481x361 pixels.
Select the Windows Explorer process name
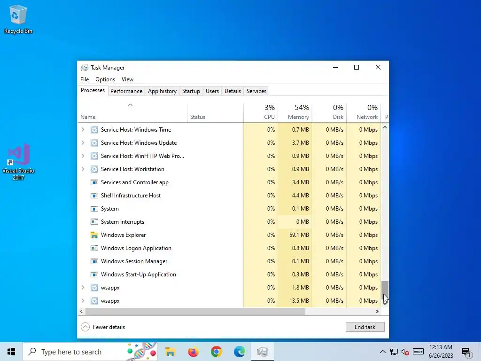click(x=124, y=235)
